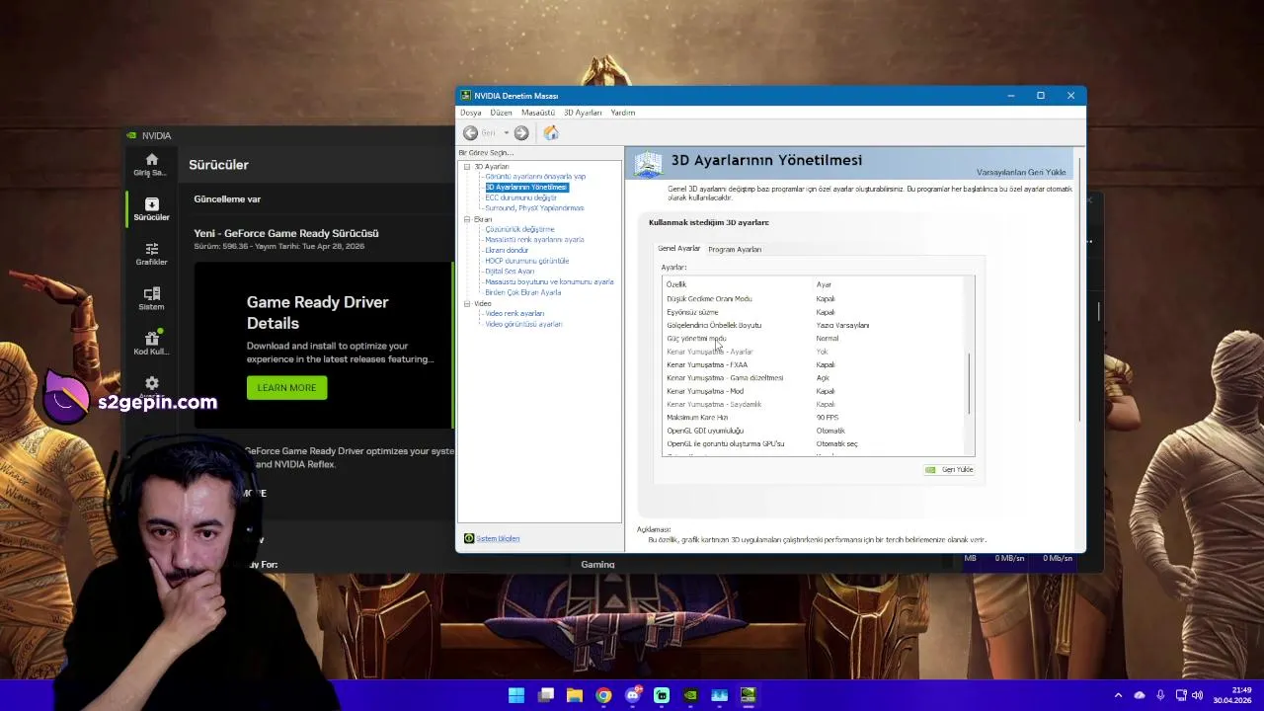Open the settings gear in NVIDIA app sidebar
Screen dimensions: 1264x711
click(151, 383)
